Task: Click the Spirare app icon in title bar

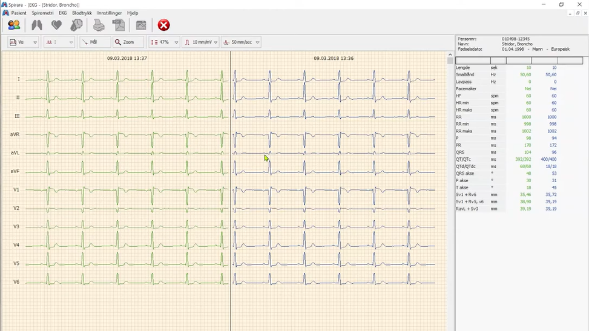Action: coord(4,4)
